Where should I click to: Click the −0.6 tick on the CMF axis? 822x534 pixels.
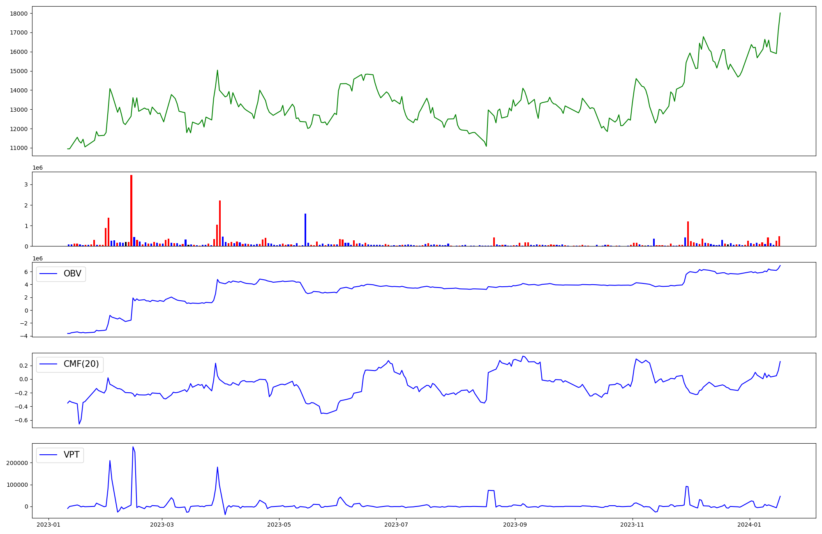coord(21,420)
